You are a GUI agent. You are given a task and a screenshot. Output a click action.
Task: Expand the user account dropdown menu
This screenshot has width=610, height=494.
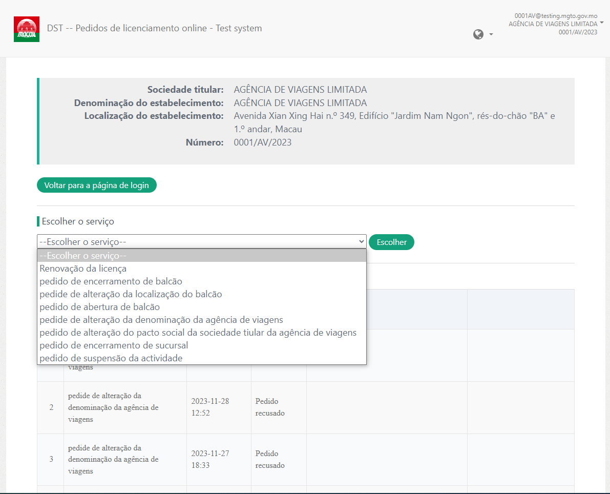tap(601, 23)
